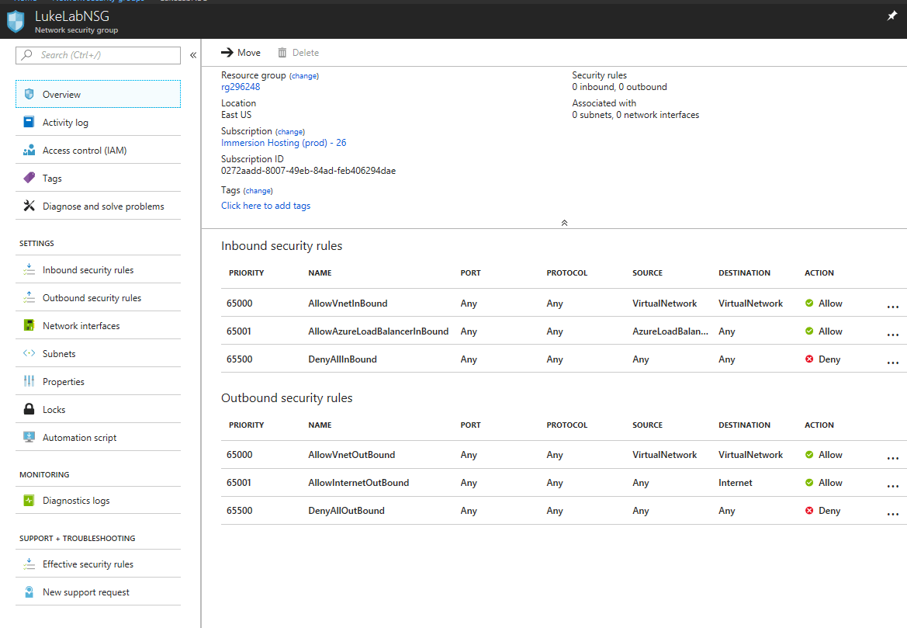The image size is (907, 628).
Task: Collapse the sidebar menu with double chevron
Action: pyautogui.click(x=193, y=55)
